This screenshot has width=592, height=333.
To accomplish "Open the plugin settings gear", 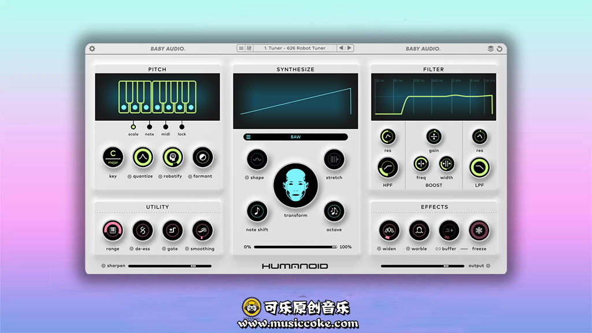I will click(92, 49).
